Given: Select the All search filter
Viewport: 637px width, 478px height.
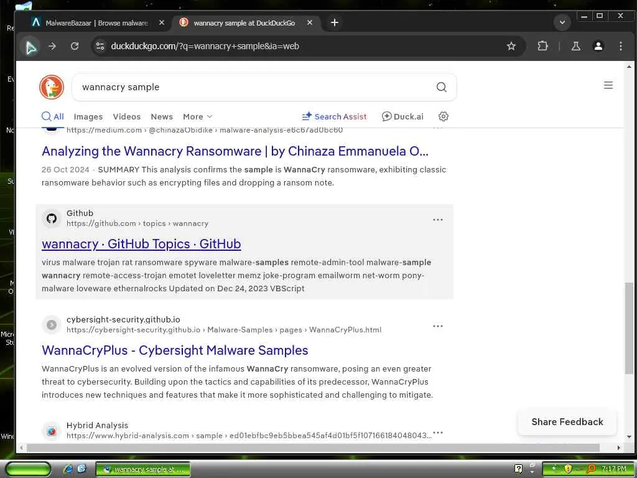Looking at the screenshot, I should [x=53, y=116].
